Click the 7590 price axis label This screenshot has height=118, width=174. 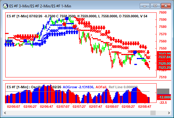pyautogui.click(x=163, y=20)
